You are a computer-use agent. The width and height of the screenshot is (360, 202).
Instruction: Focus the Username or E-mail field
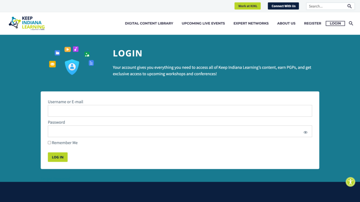tap(180, 111)
